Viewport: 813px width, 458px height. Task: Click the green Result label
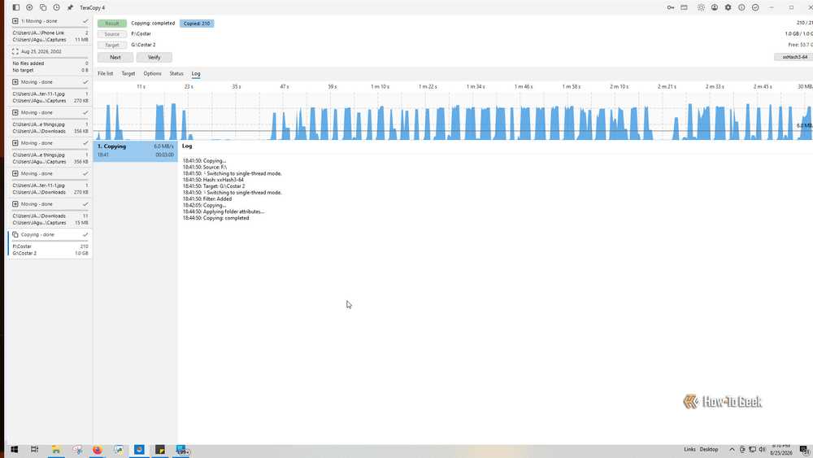[x=112, y=24]
